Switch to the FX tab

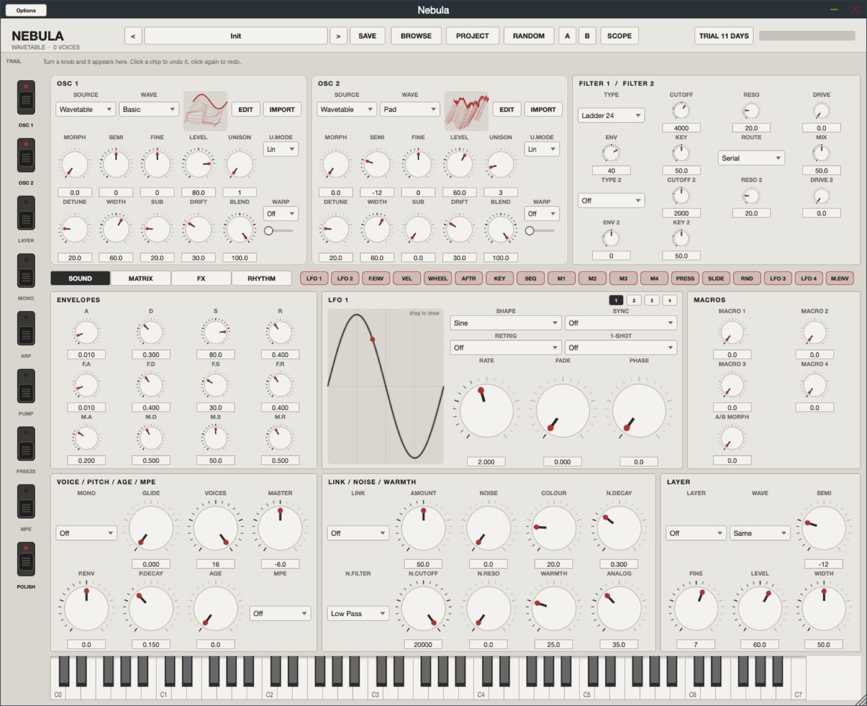(x=201, y=278)
